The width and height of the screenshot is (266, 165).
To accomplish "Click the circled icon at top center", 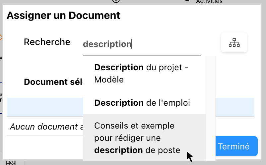I will coord(115,1).
